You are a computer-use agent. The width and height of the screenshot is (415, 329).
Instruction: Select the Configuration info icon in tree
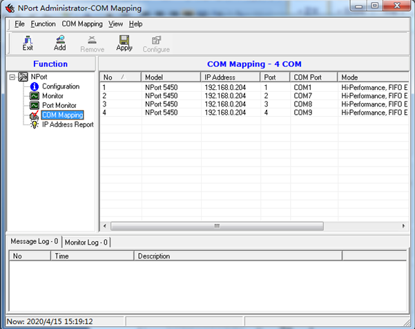tap(35, 86)
